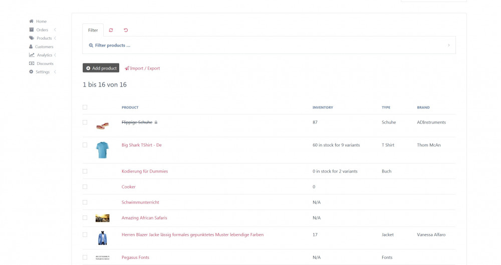
Task: Click the reset (undo arrow) filter icon
Action: click(126, 30)
